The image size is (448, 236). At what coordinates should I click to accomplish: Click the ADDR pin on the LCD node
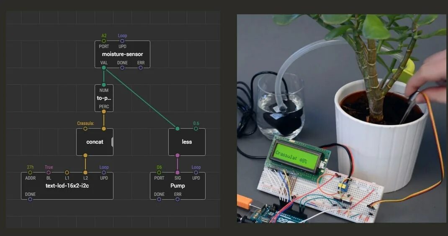(30, 173)
